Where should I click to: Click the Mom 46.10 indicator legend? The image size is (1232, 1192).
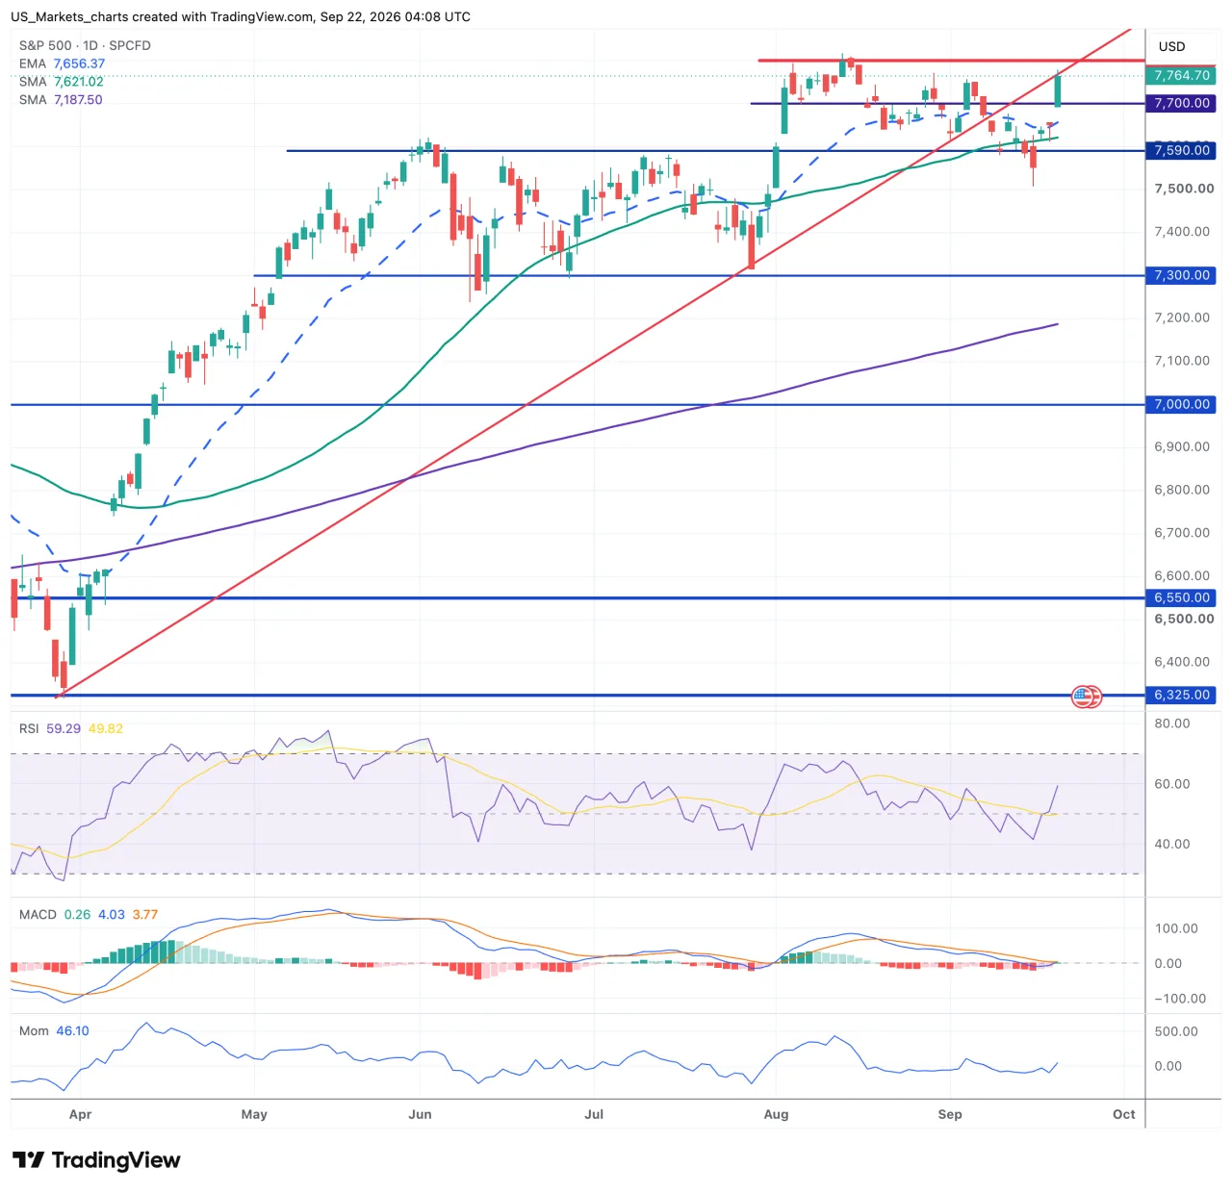click(x=54, y=1030)
